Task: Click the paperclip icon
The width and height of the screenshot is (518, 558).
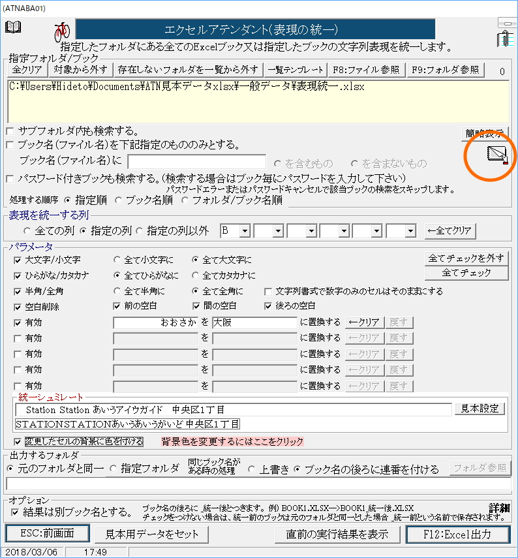Action: tap(505, 39)
